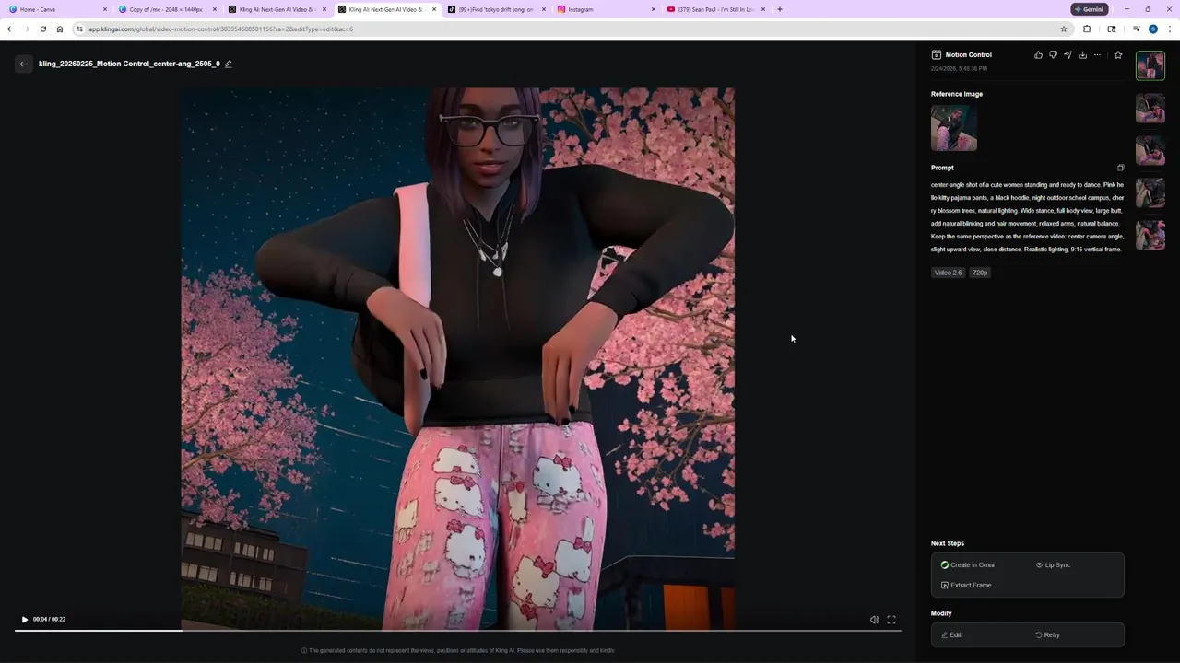Click the Lip Sync button
1180x663 pixels.
1053,565
